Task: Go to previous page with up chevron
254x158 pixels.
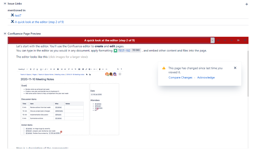Action: point(225,40)
